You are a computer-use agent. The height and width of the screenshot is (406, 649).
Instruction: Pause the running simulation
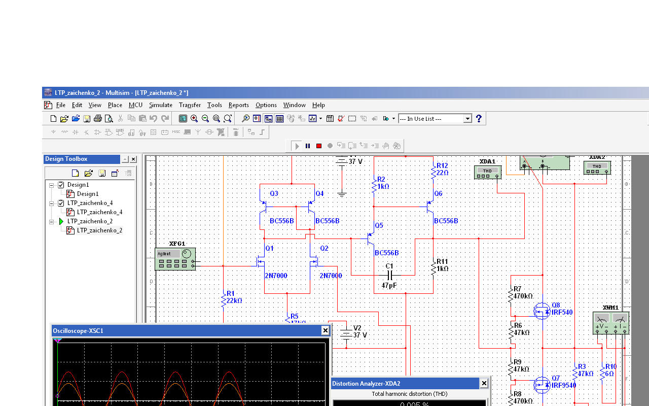(308, 146)
